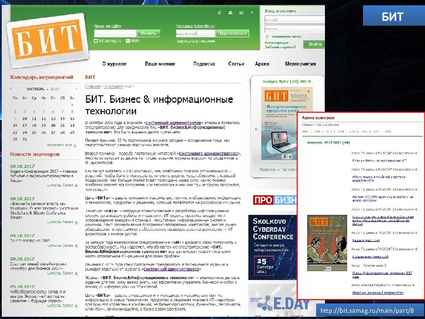Click '2017' year label in calendar
The width and height of the screenshot is (425, 319).
(55, 89)
